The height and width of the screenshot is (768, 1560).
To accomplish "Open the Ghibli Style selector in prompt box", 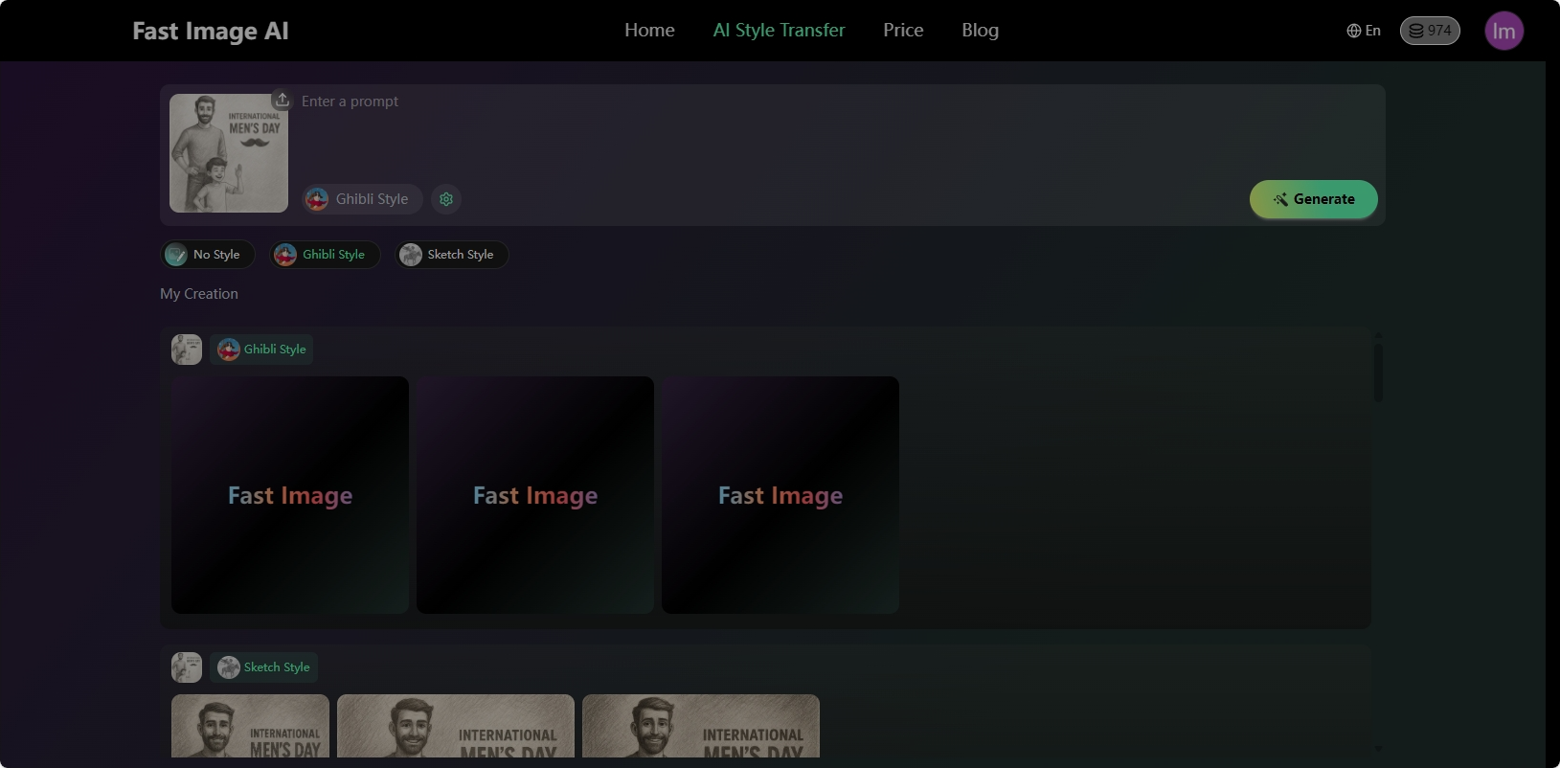I will [x=362, y=199].
